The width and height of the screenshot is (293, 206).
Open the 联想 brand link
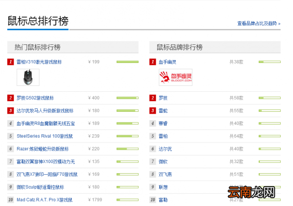tap(163, 187)
